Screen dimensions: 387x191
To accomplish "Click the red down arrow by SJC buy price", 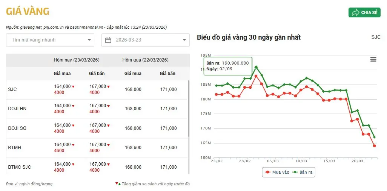I will point(73,87).
